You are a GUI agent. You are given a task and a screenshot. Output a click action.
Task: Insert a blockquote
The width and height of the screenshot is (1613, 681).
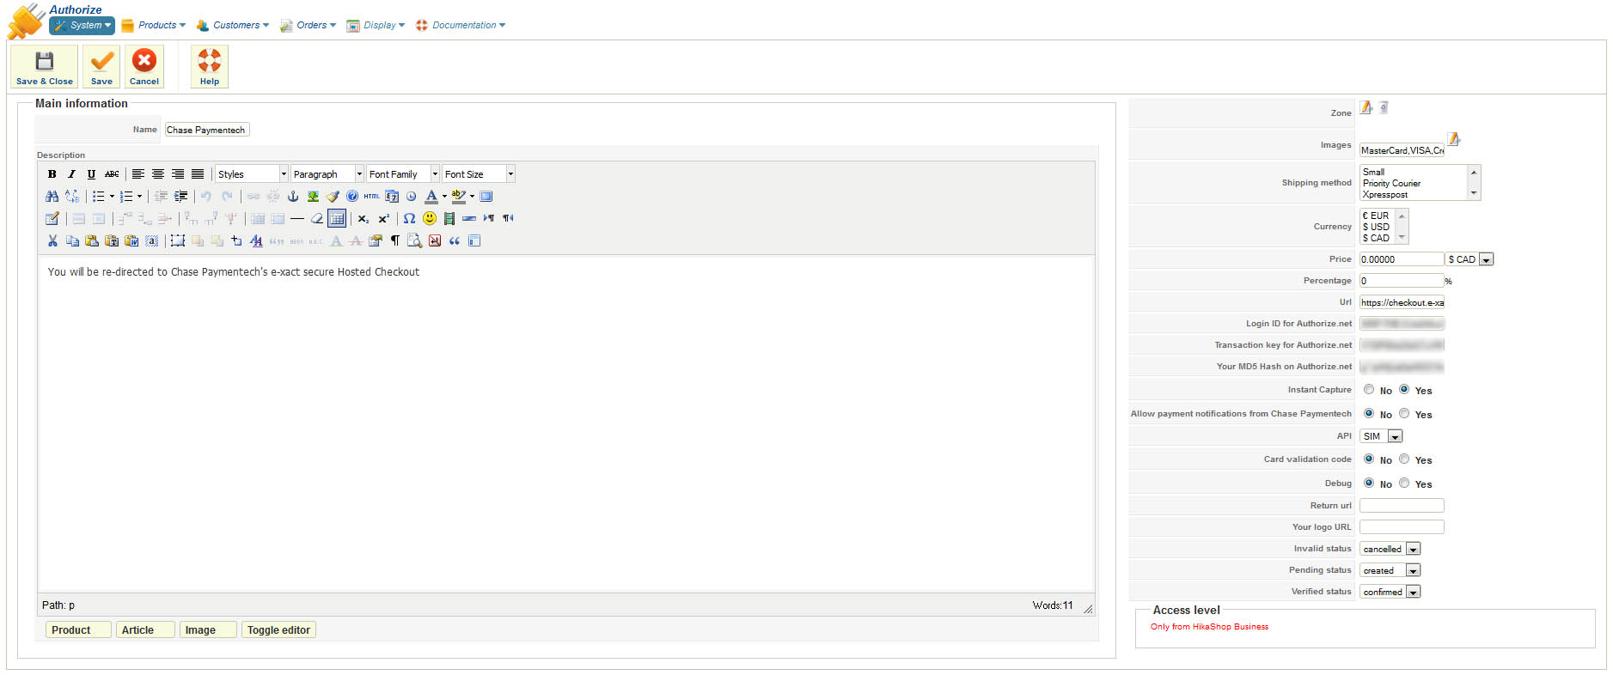pos(455,241)
